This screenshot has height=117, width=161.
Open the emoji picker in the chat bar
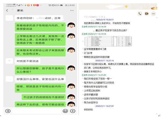pyautogui.click(x=65, y=111)
